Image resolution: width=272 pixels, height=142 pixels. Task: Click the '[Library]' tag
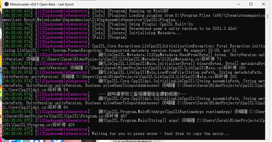coord(117,33)
